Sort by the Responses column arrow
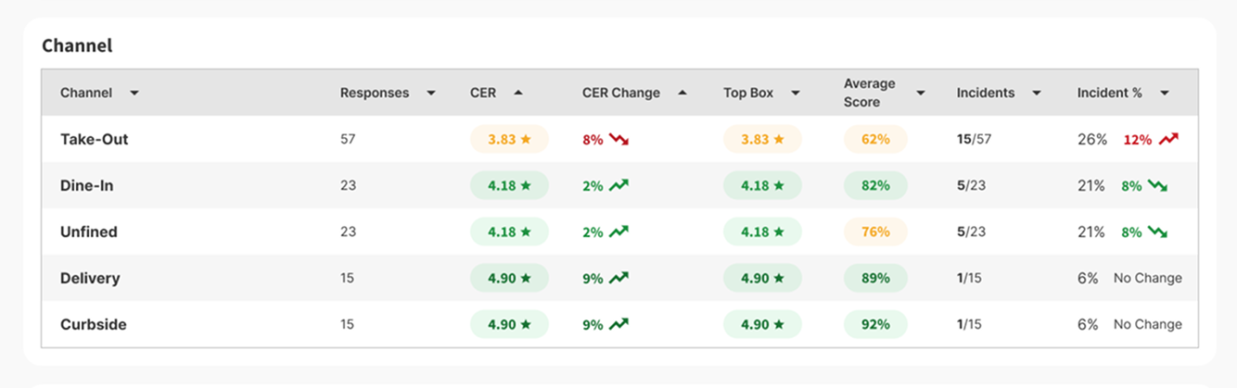Image resolution: width=1237 pixels, height=388 pixels. (430, 93)
